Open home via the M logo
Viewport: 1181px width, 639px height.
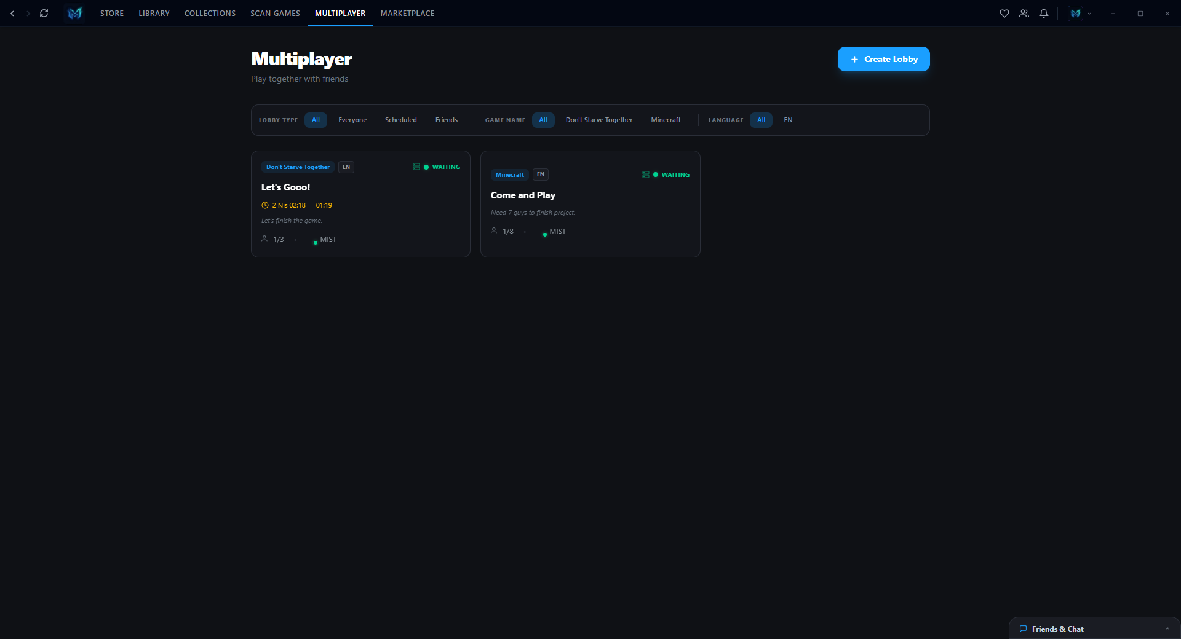75,13
